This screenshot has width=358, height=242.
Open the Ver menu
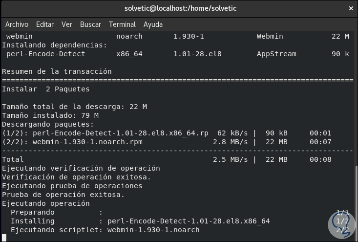67,24
